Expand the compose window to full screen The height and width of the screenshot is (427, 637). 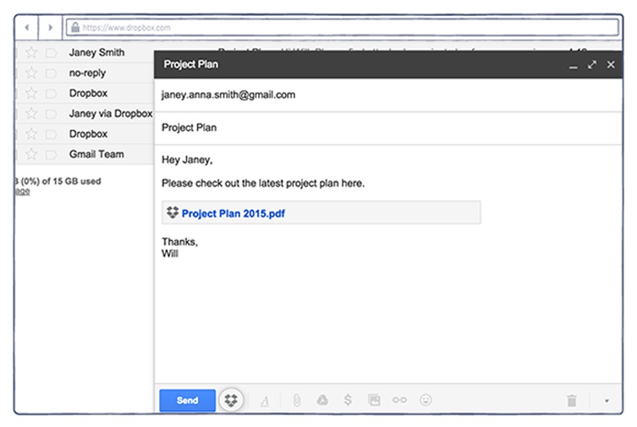592,65
